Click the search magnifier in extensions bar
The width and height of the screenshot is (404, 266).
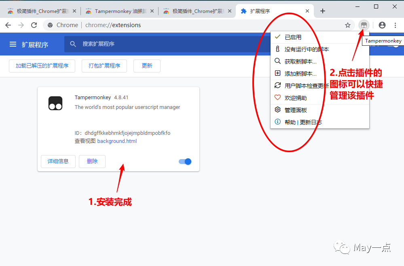point(73,44)
